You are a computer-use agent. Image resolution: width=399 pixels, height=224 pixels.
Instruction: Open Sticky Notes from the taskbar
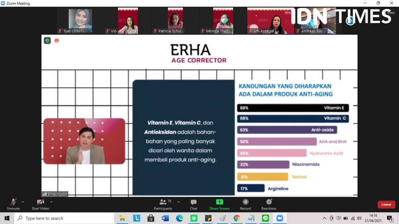tap(208, 218)
